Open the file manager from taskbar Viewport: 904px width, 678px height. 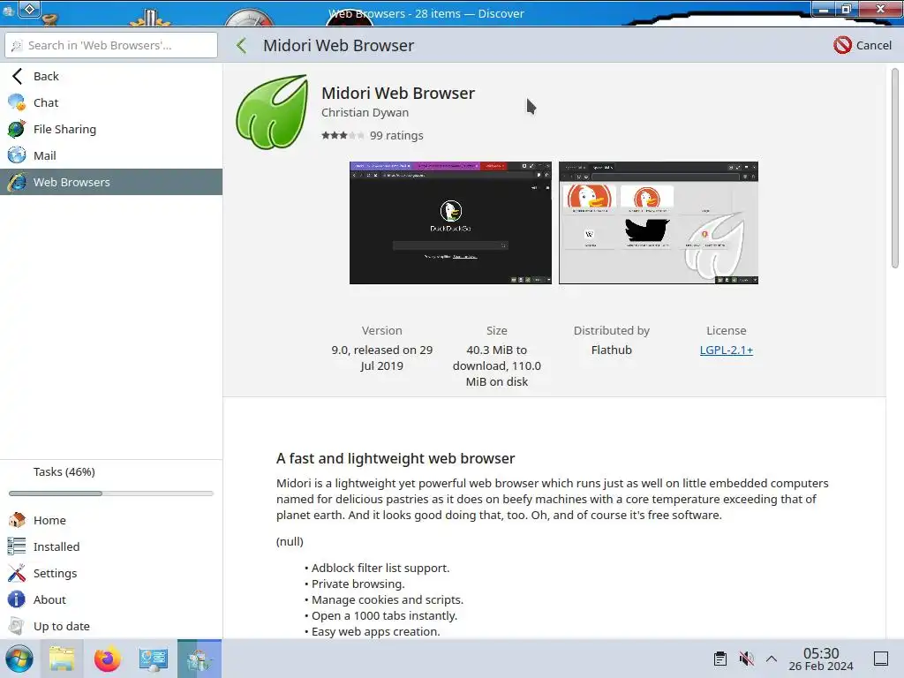tap(62, 659)
